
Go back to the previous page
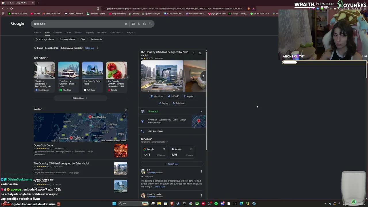pyautogui.click(x=3, y=9)
